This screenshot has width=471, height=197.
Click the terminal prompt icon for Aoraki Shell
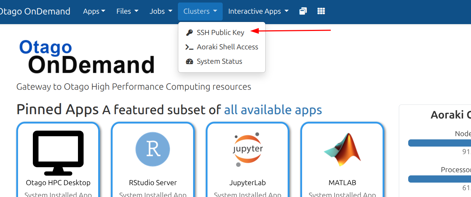tap(189, 47)
